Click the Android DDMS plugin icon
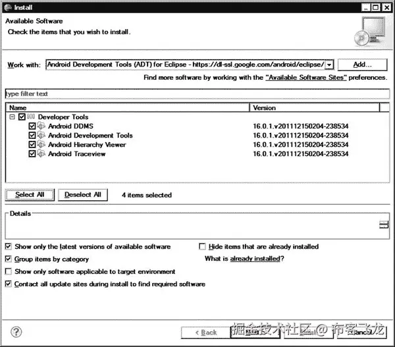This screenshot has height=347, width=395. (41, 126)
